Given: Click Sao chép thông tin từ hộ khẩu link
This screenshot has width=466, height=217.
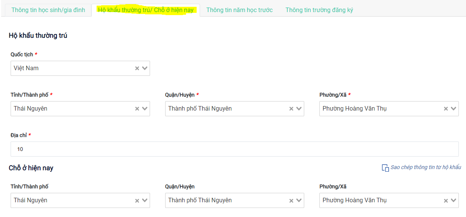Looking at the screenshot, I should pos(426,167).
